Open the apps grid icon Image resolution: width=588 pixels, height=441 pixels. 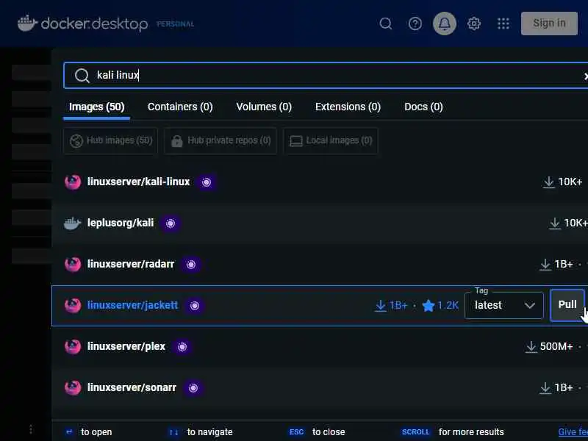coord(503,24)
